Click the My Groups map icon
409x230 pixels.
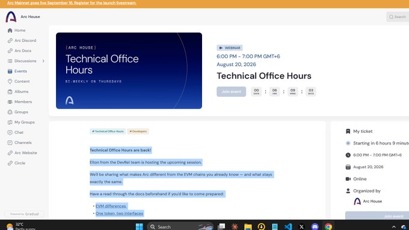point(10,122)
